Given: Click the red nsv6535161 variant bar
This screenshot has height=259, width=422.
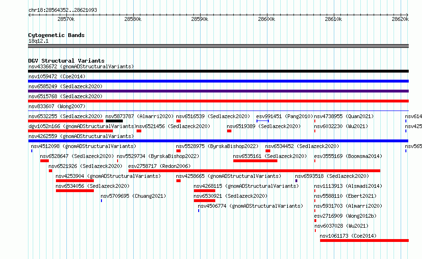Looking at the screenshot, I should [x=255, y=161].
